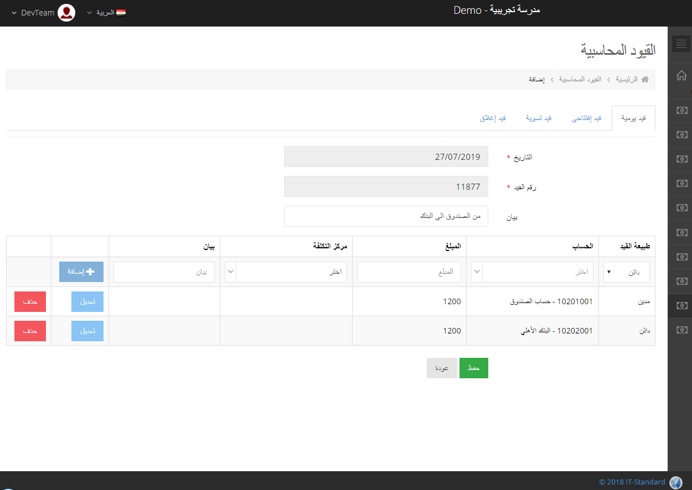Click the Egypt flag language icon
The image size is (692, 490).
tap(121, 13)
